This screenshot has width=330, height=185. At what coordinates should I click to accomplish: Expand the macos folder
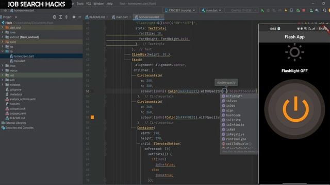pyautogui.click(x=2, y=70)
